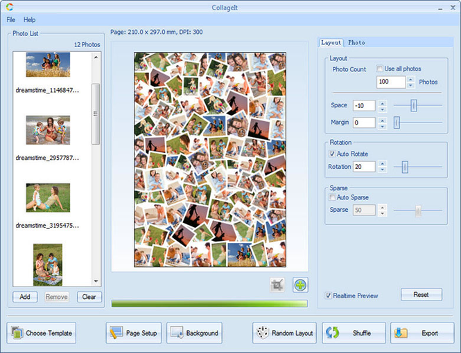Decrease Margin value with down arrow
Image resolution: width=461 pixels, height=353 pixels.
click(x=382, y=126)
